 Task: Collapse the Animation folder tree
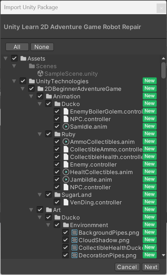pos(31,96)
